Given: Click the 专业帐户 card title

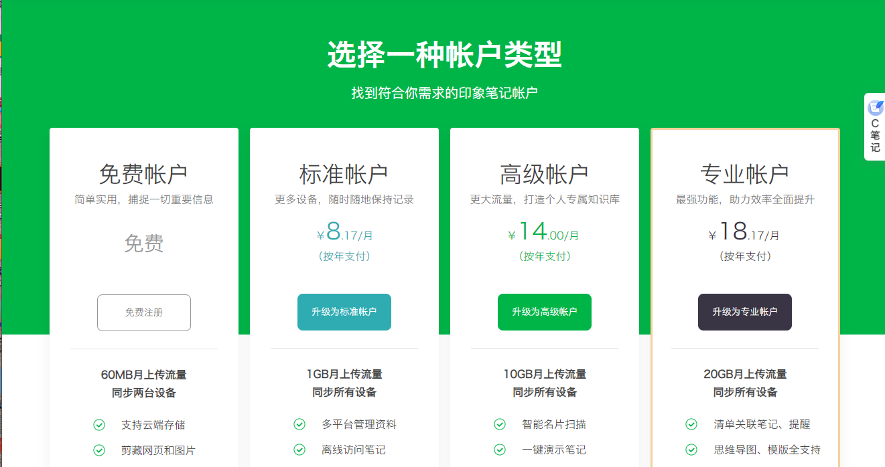Looking at the screenshot, I should pyautogui.click(x=744, y=174).
